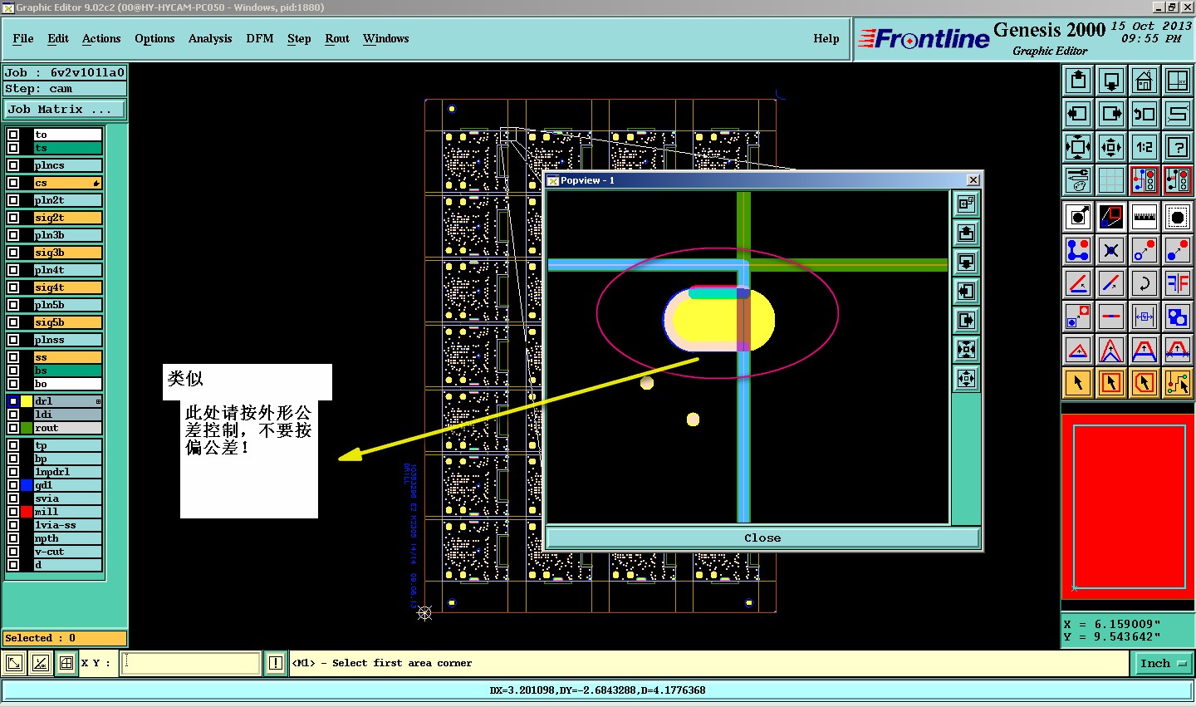Open the Step menu
1196x707 pixels.
(299, 38)
